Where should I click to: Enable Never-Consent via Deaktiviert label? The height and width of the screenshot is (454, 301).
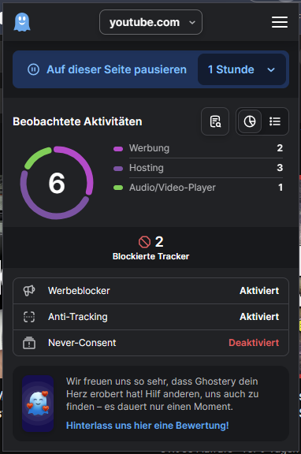coord(254,343)
